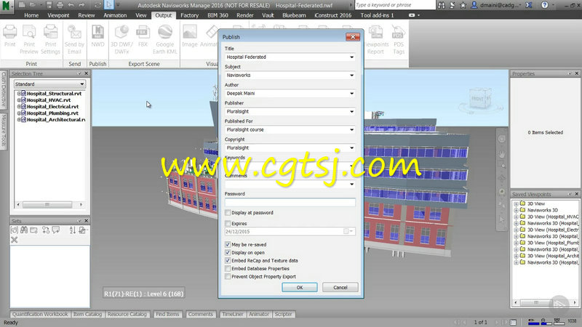Select the Pan hand tool on navigation bar
The image size is (582, 327).
(x=502, y=154)
